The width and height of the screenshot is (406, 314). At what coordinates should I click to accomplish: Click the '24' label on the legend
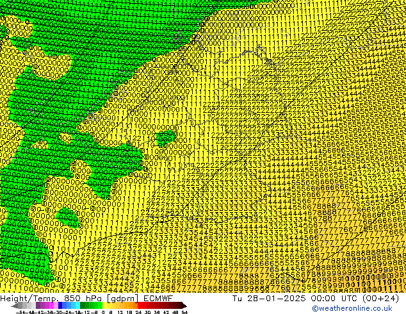click(138, 313)
